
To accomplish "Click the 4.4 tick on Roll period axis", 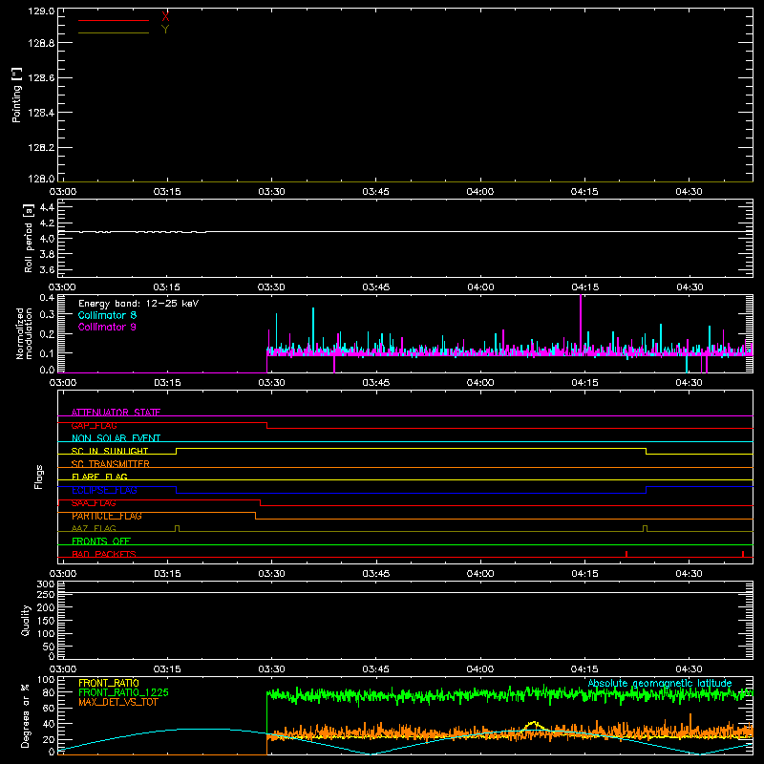I will [47, 207].
